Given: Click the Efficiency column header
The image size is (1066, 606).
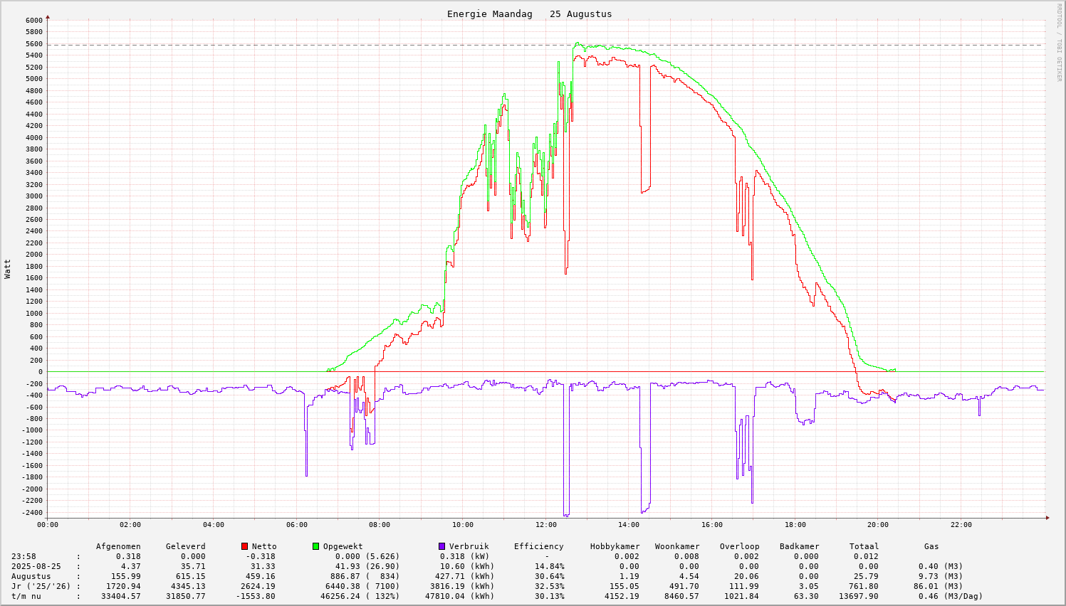Looking at the screenshot, I should point(538,546).
